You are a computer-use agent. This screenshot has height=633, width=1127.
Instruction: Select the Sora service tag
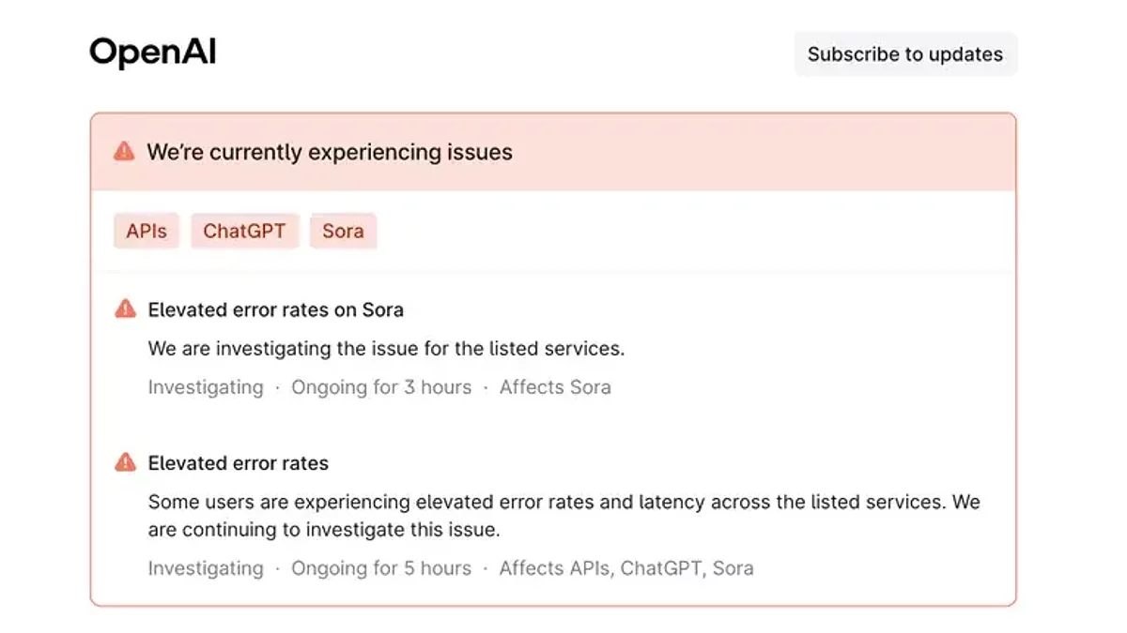[343, 231]
